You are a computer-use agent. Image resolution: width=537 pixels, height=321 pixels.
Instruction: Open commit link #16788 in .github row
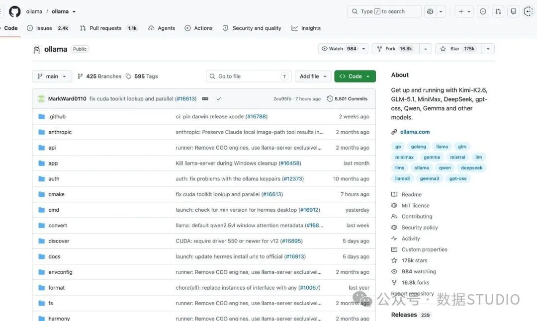257,116
